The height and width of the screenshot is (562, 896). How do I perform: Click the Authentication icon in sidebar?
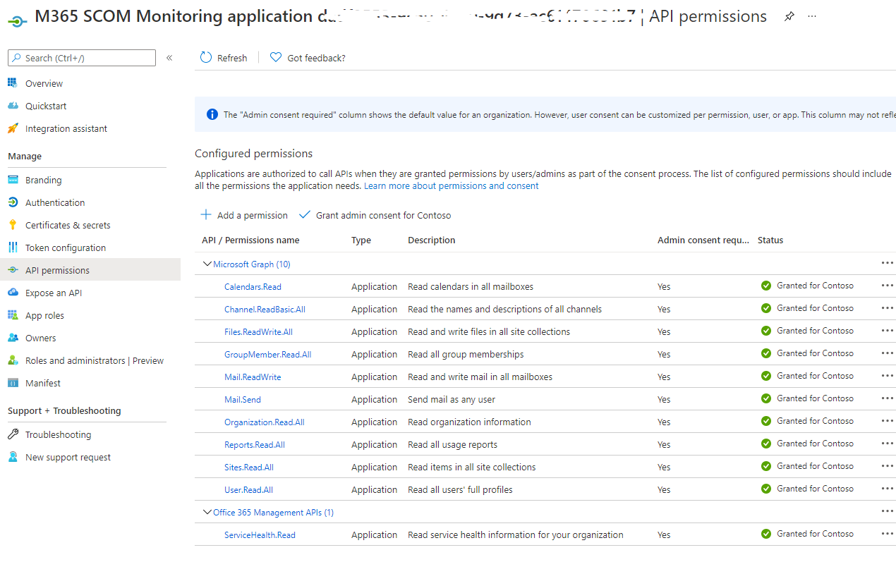pyautogui.click(x=13, y=202)
